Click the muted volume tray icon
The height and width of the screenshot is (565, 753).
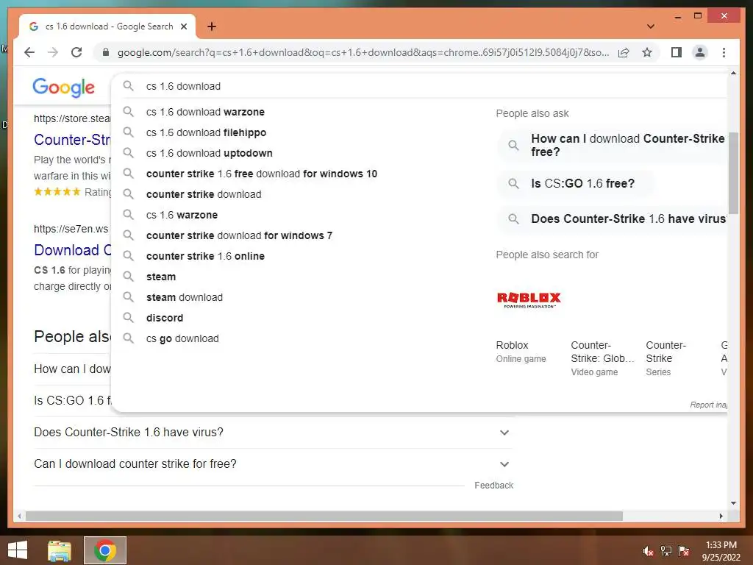tap(648, 551)
